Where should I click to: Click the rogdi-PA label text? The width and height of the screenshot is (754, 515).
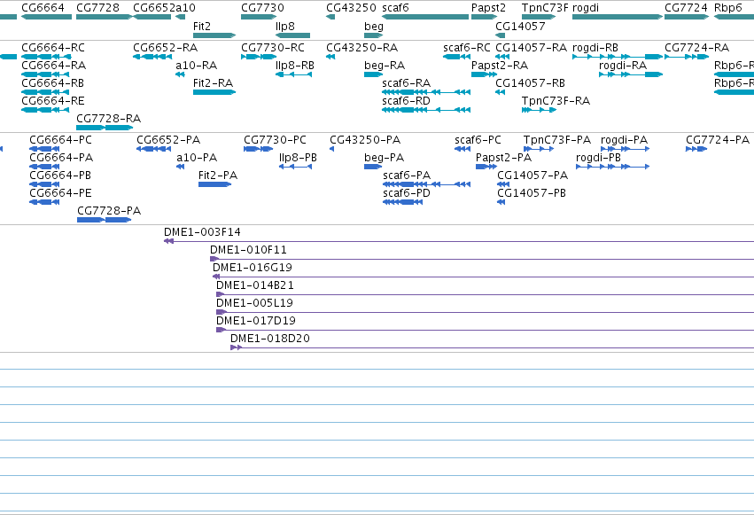[624, 140]
